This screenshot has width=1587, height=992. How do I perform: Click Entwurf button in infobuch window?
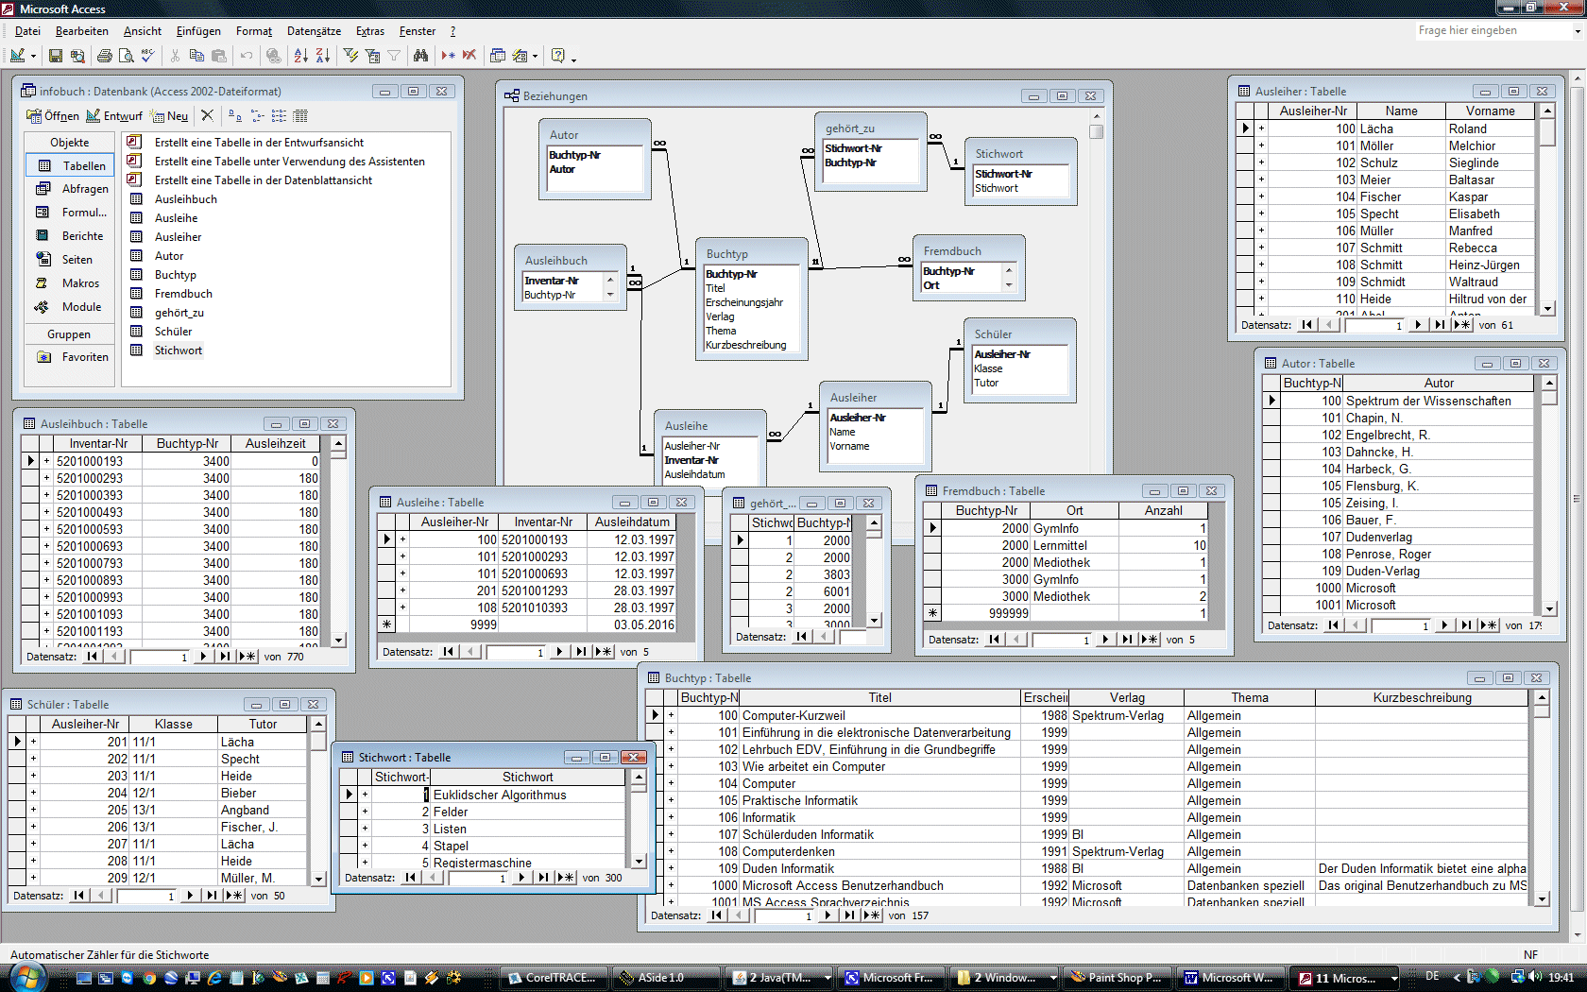[x=114, y=116]
